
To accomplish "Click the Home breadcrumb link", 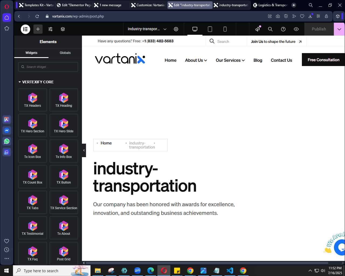I will 106,143.
